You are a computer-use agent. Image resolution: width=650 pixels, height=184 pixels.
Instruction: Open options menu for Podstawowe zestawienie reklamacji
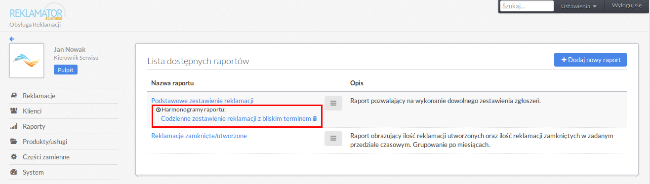(x=333, y=103)
